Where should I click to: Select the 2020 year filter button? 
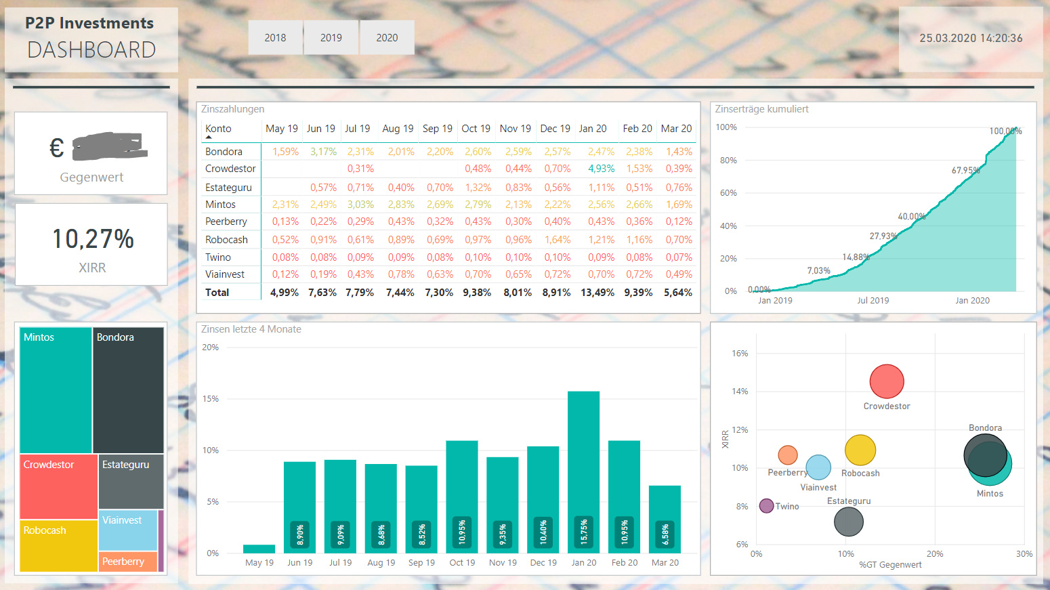click(x=387, y=37)
